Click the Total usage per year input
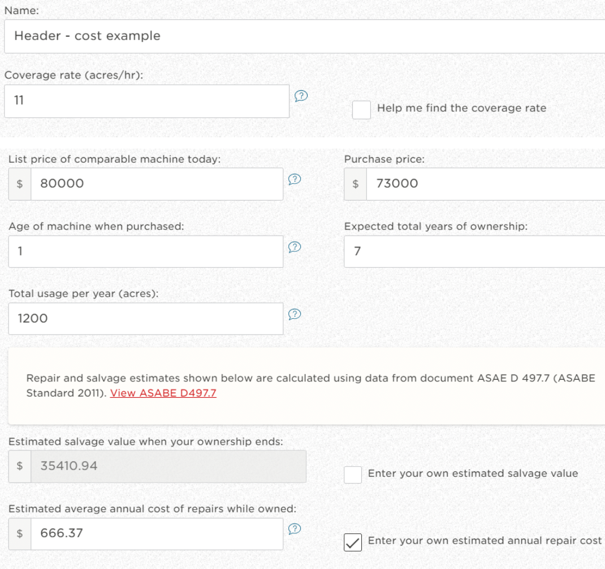Screen dimensions: 605x569 145,319
